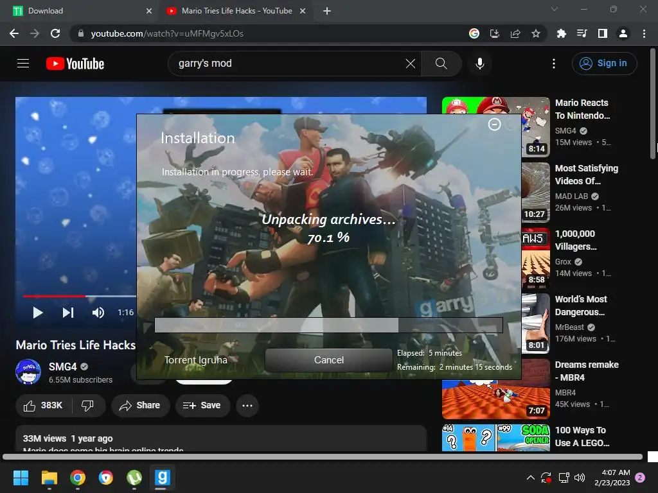Click Sign in on YouTube

pos(604,64)
